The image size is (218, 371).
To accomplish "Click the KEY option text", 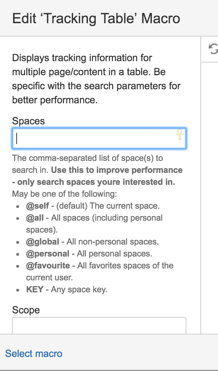I will 35,289.
